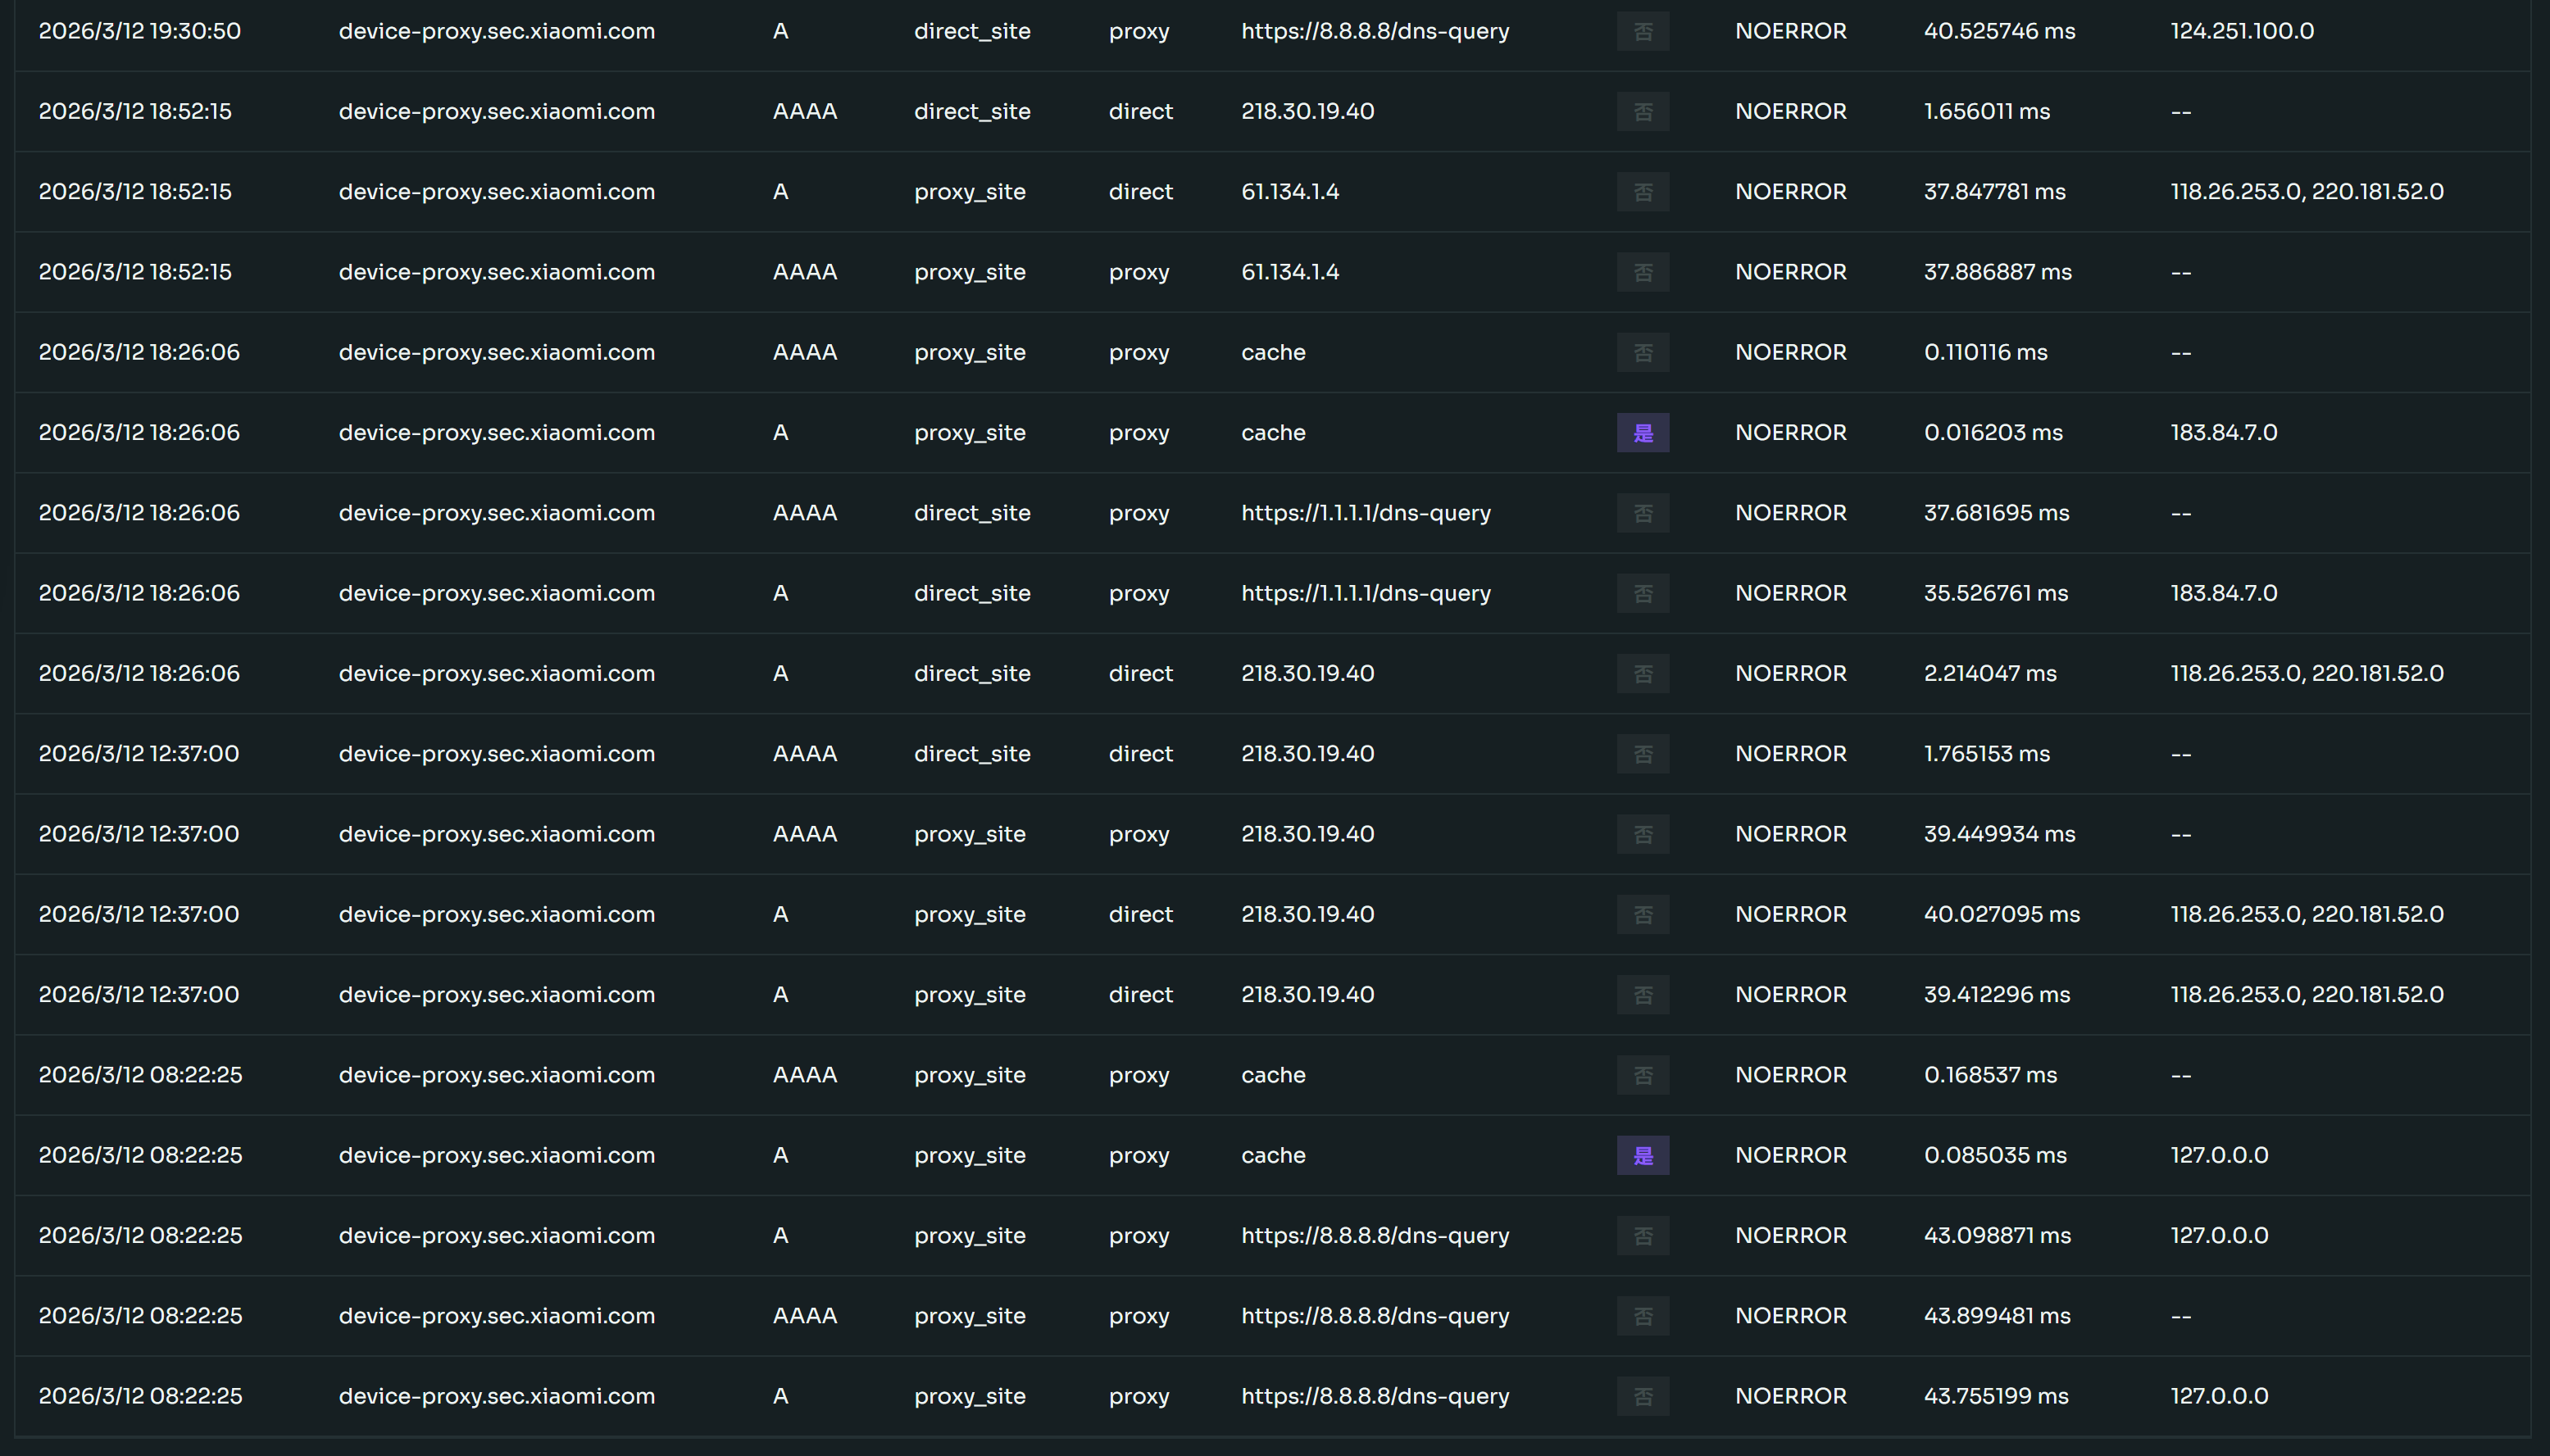This screenshot has height=1456, width=2550.
Task: Click the domain name in the 19:30:50 row
Action: 496,31
